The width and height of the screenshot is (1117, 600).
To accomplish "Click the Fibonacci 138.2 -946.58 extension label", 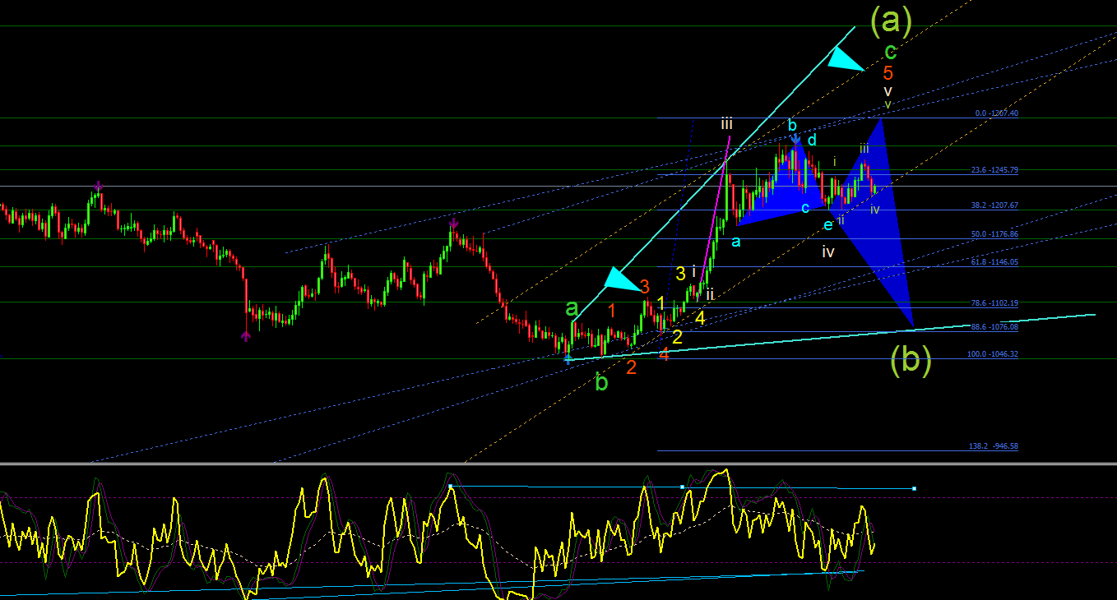I will (993, 446).
